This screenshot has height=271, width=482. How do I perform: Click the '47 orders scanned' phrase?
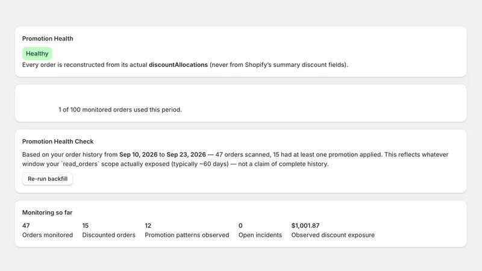(243, 155)
